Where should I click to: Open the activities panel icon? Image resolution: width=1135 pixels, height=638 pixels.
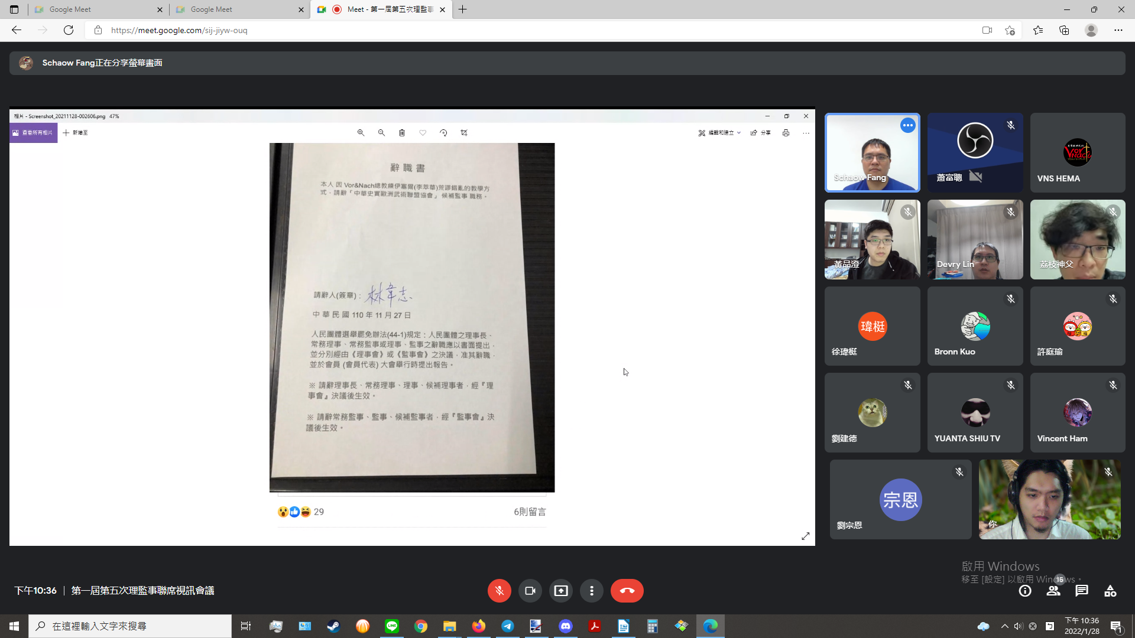click(1110, 591)
